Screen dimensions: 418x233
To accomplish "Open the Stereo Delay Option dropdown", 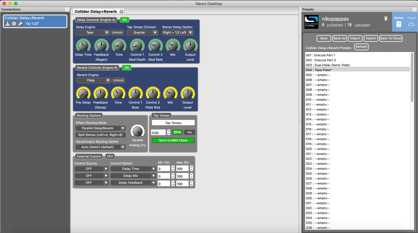I will click(x=177, y=32).
